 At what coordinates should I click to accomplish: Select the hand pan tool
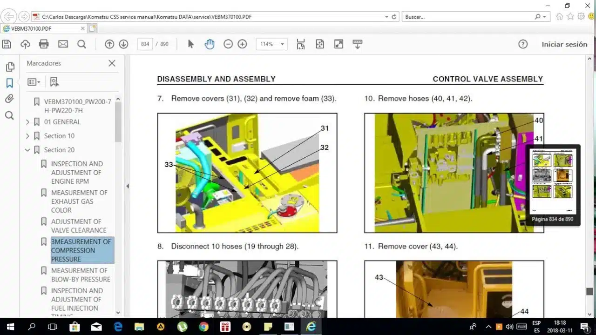tap(210, 44)
